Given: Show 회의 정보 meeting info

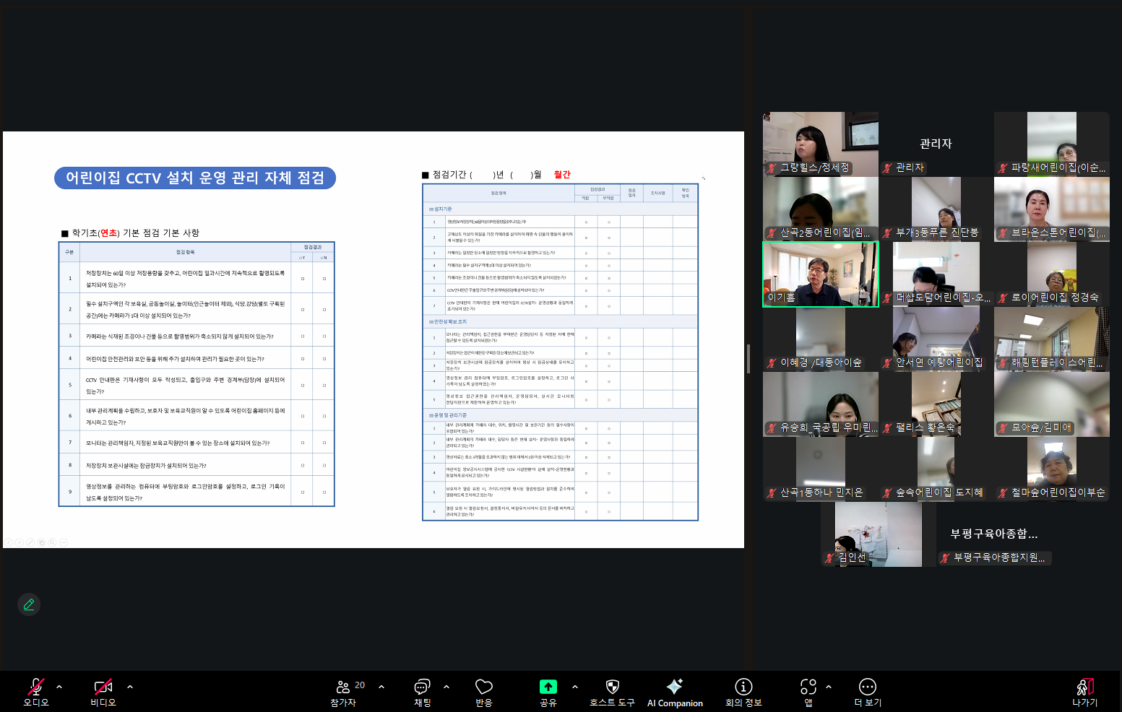Looking at the screenshot, I should [x=743, y=691].
